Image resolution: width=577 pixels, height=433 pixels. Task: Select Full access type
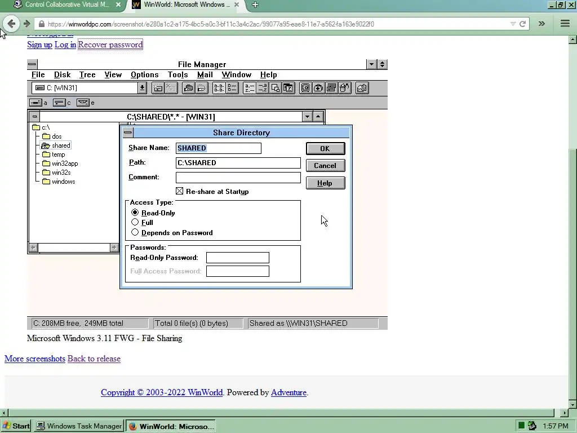coord(135,222)
